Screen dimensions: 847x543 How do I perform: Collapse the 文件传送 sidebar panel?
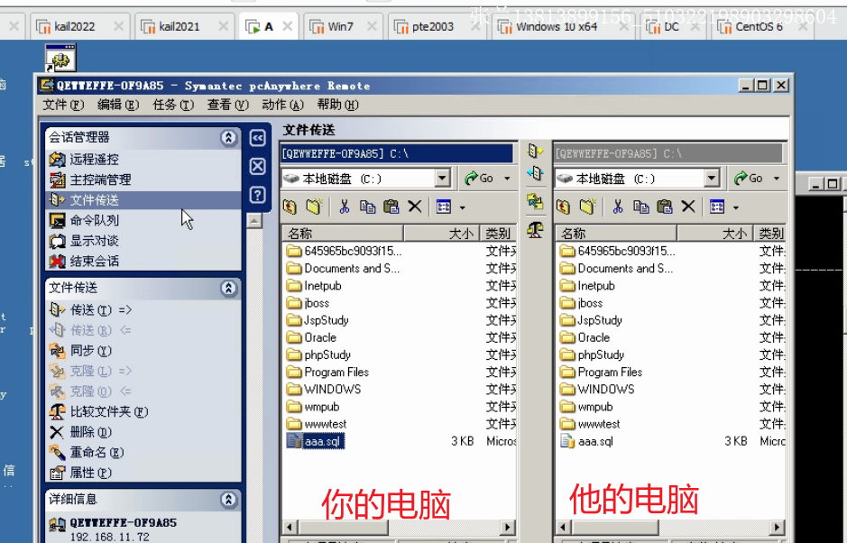click(x=228, y=288)
